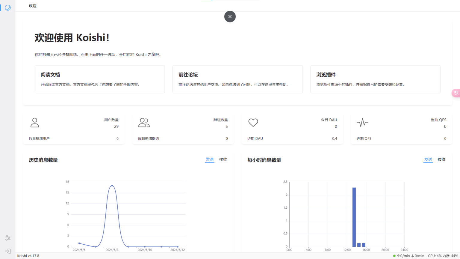
Task: Click the 欢迎 page title
Action: (x=33, y=6)
